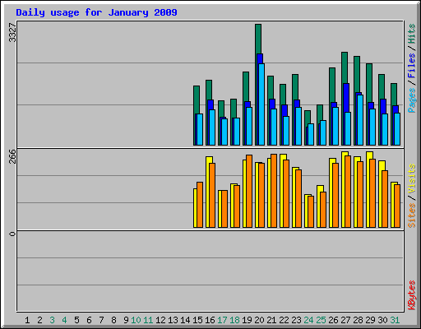This screenshot has width=421, height=329.
Task: Click the 0 value on the vertical axis
Action: click(x=12, y=234)
